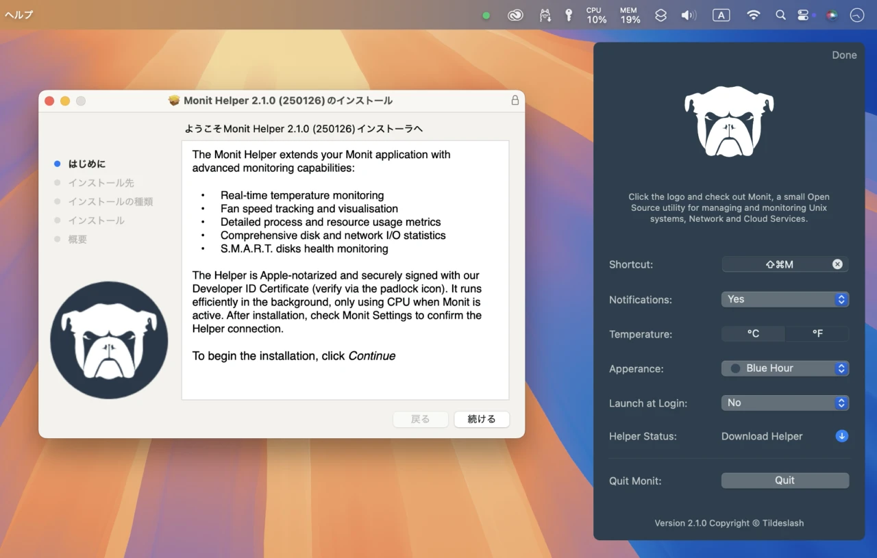Click the round icon at menu bar's right end
This screenshot has width=877, height=558.
(x=857, y=15)
